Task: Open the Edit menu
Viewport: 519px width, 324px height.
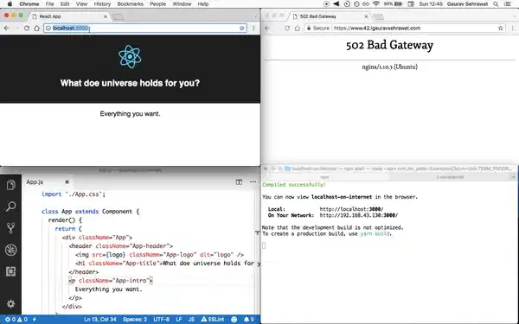Action: (65, 4)
